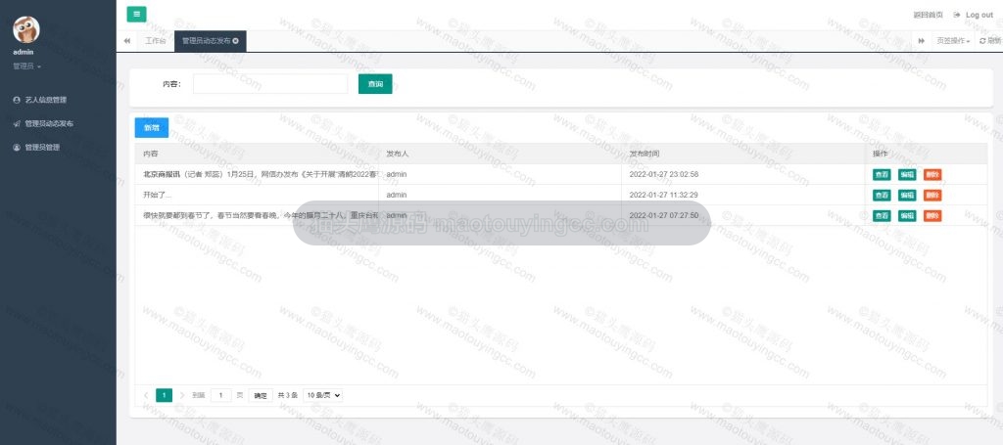The image size is (1003, 445).
Task: Go to the next page with the right chevron
Action: (181, 395)
